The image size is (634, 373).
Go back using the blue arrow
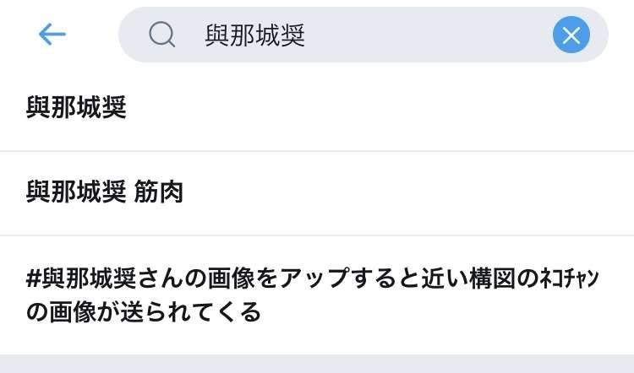(x=52, y=35)
